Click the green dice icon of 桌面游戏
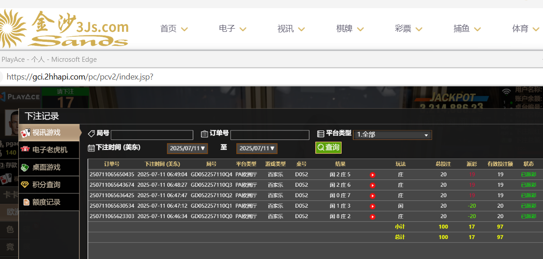 coord(25,168)
